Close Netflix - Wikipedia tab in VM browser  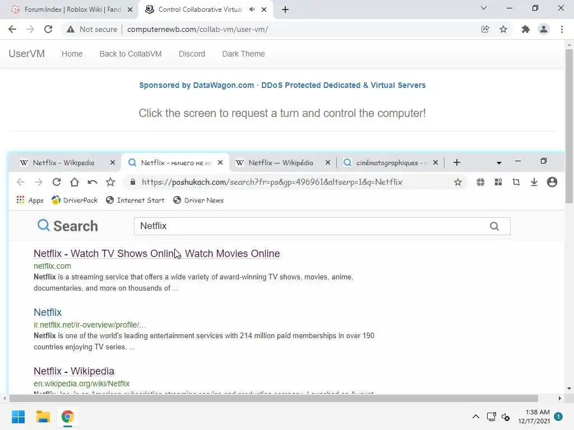[113, 163]
